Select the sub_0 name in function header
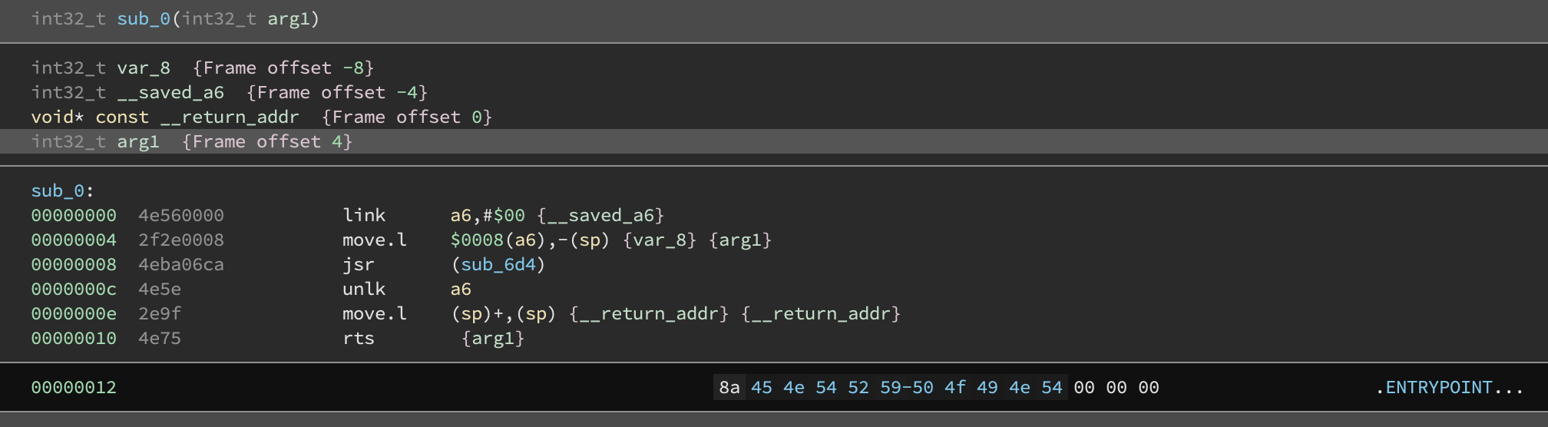The width and height of the screenshot is (1548, 427). (x=144, y=19)
